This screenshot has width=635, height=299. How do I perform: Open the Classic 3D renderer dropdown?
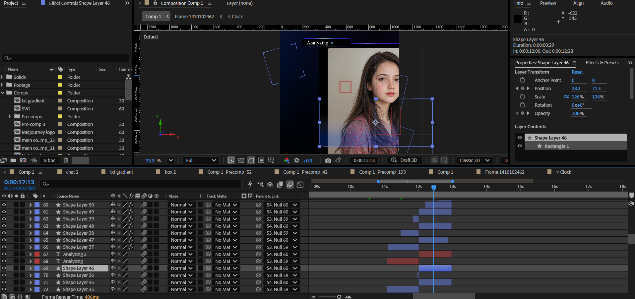pyautogui.click(x=474, y=160)
